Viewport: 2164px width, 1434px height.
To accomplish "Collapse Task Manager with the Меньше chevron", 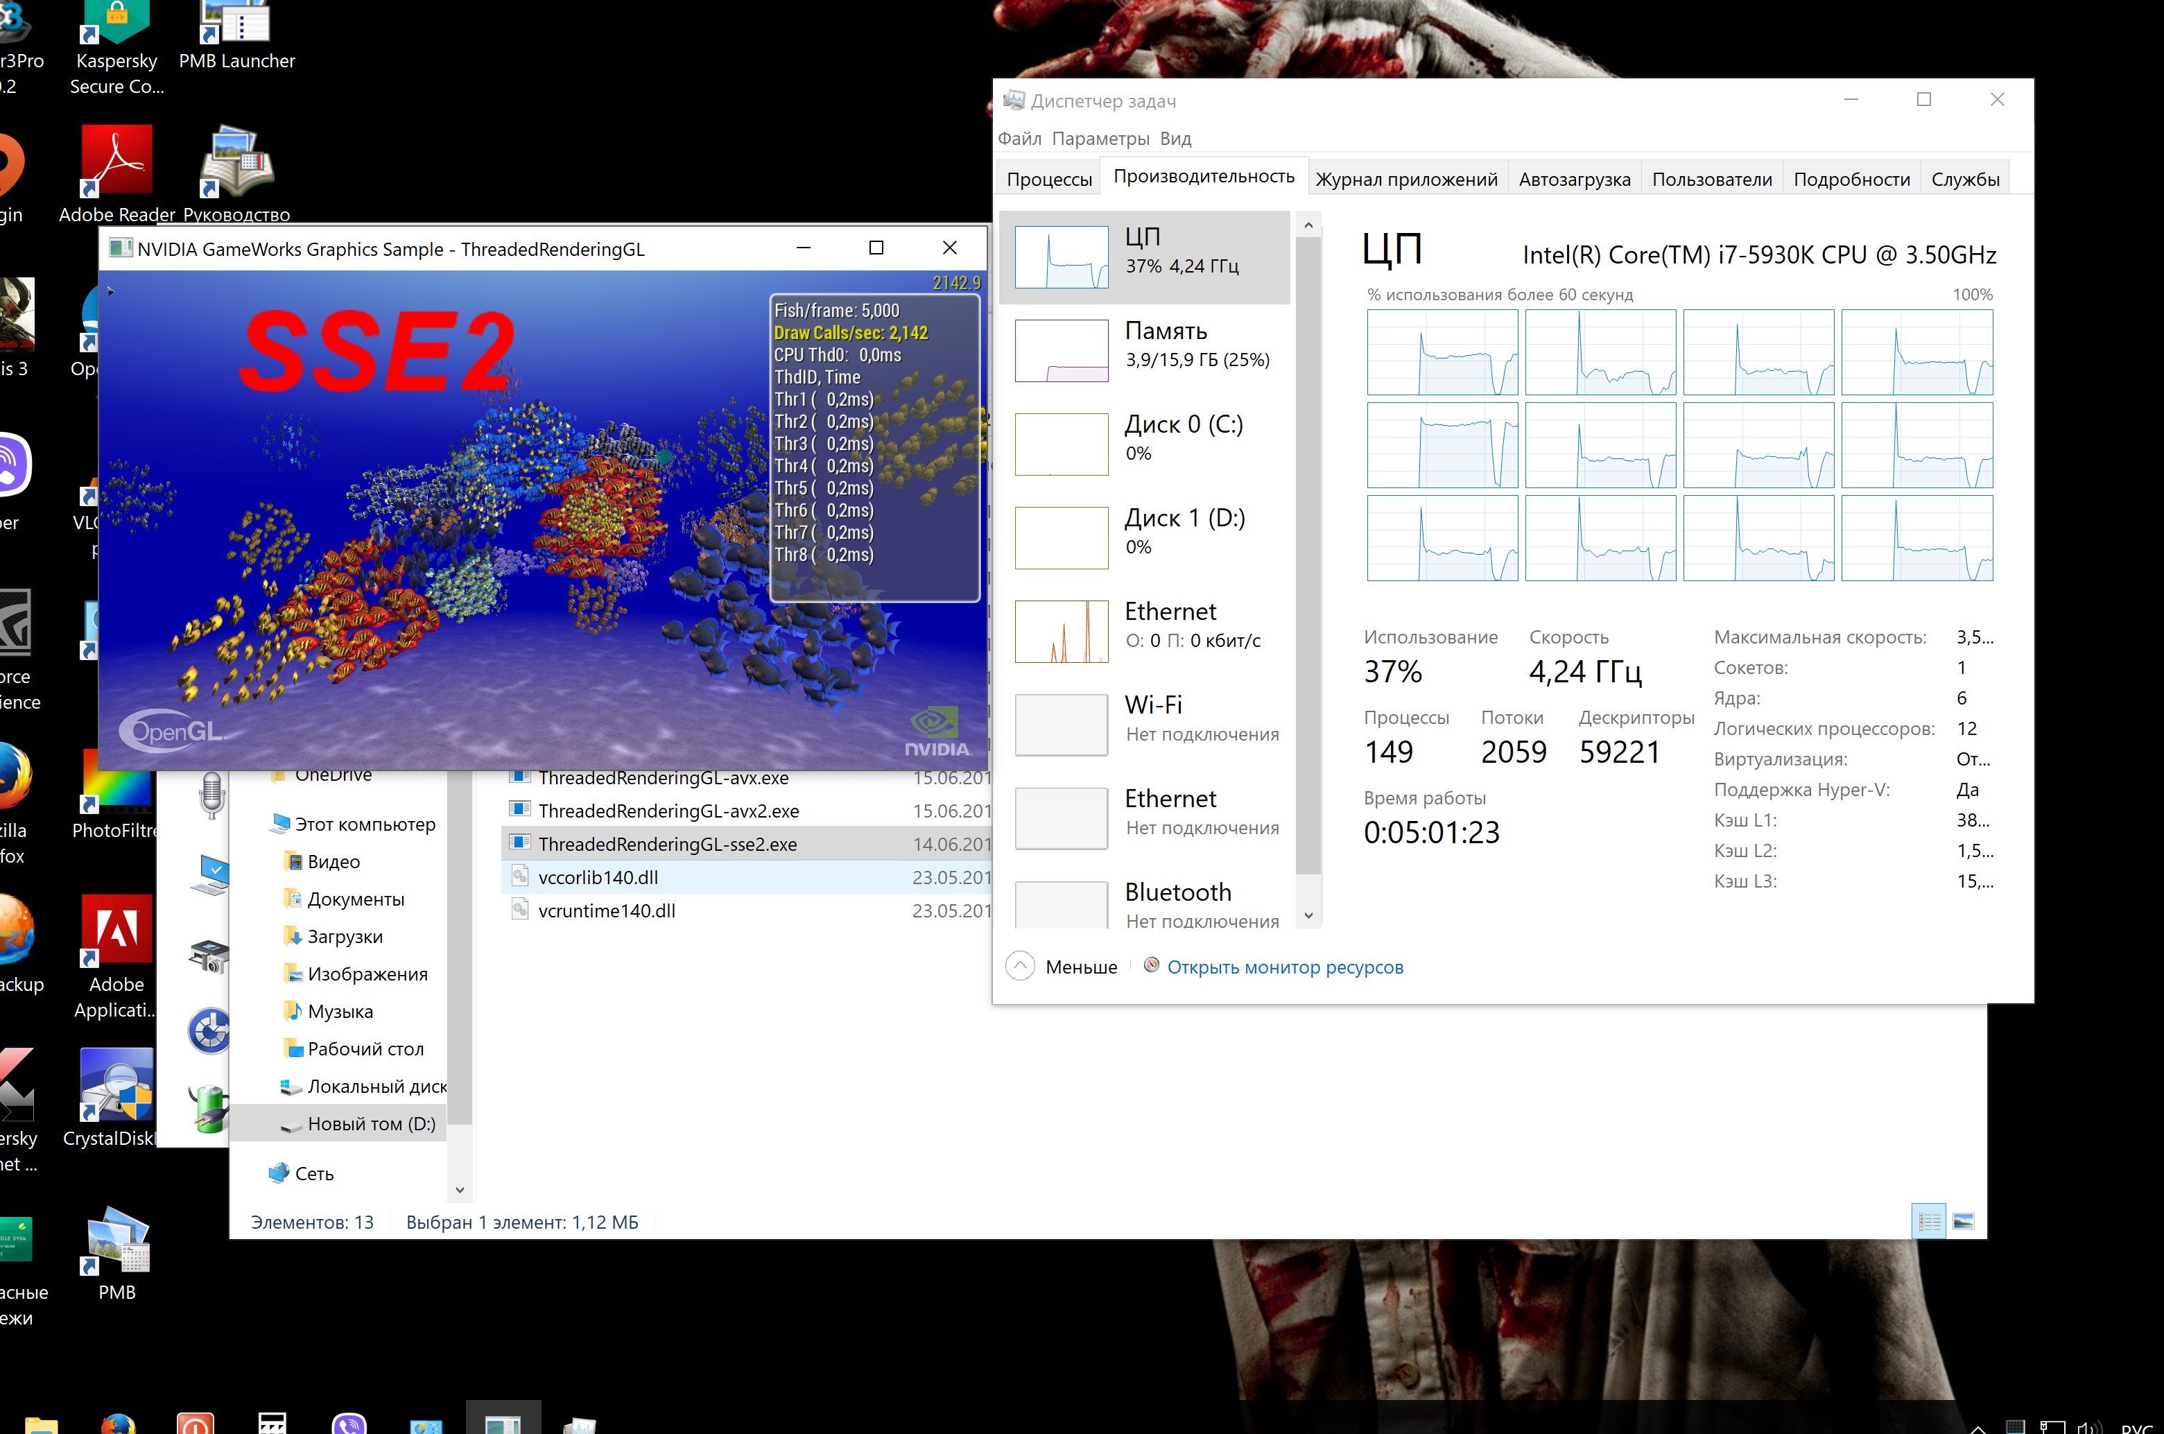I will tap(1019, 967).
